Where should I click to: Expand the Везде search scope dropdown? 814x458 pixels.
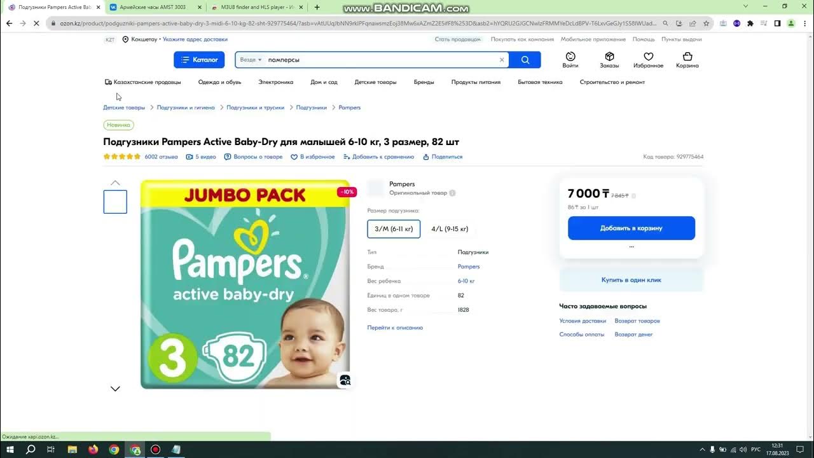click(x=251, y=60)
